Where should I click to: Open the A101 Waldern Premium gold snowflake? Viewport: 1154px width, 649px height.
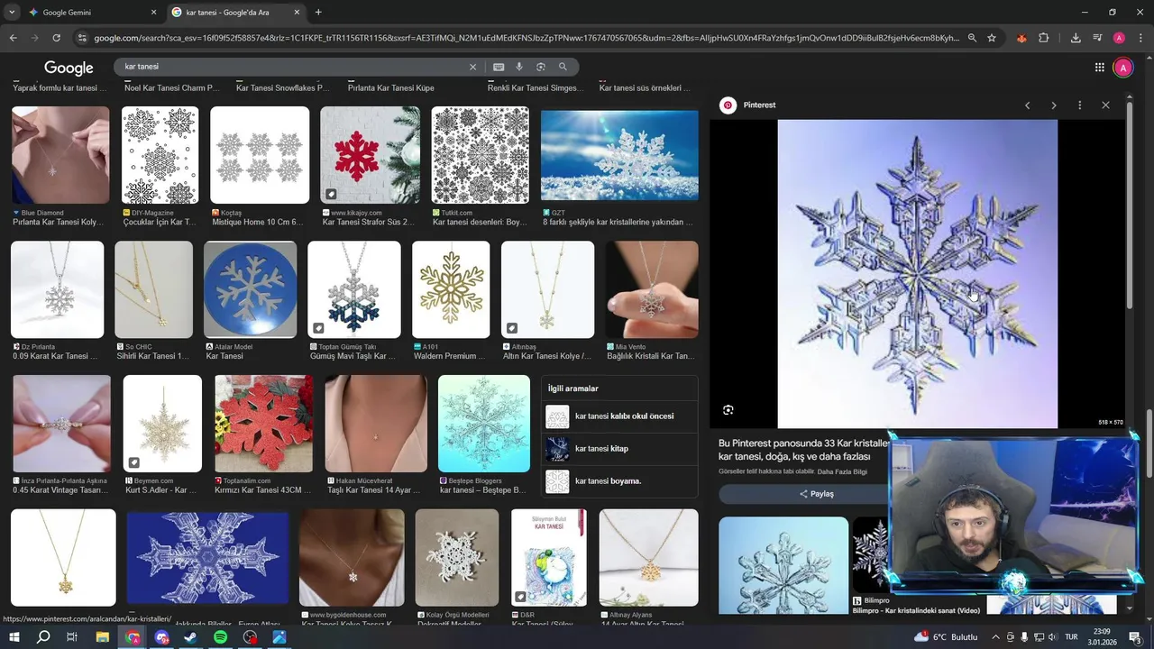(451, 289)
